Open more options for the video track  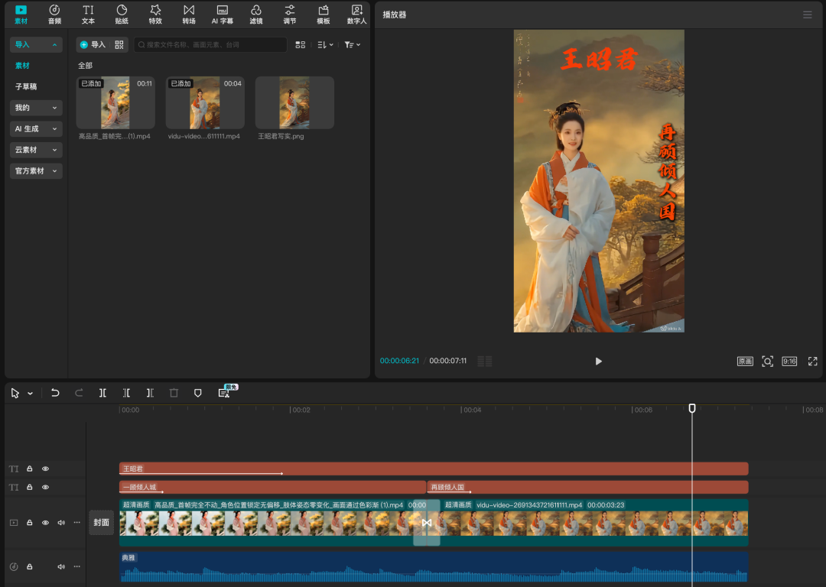[x=77, y=523]
